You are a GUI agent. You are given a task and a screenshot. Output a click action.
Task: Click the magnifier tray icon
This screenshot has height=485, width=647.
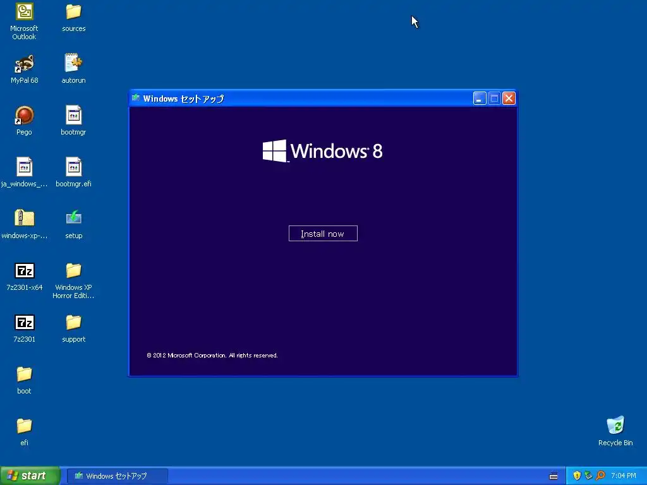(600, 476)
